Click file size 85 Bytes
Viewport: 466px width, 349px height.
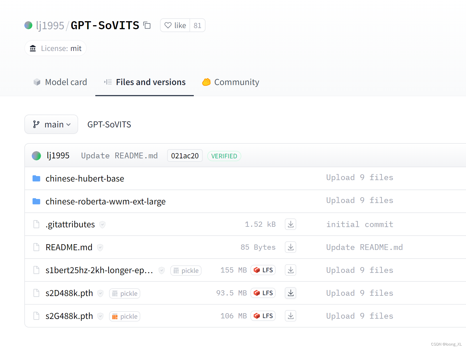[258, 247]
